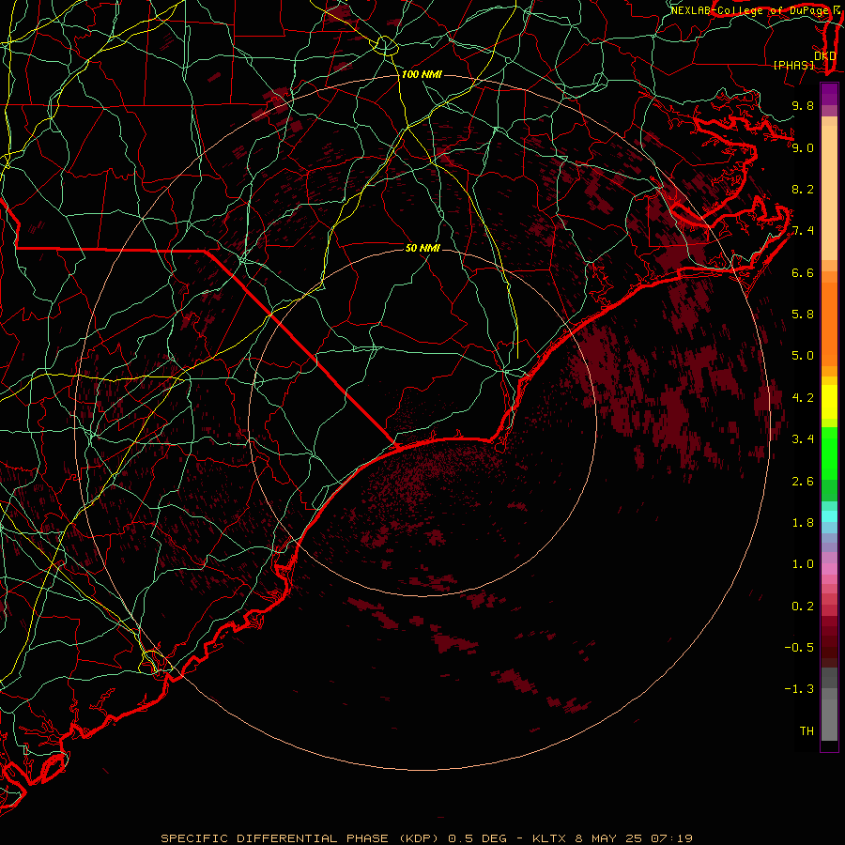Click the 07:19 timestamp
Screen dimensions: 845x845
(671, 838)
